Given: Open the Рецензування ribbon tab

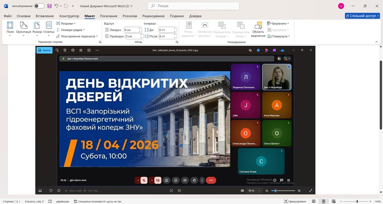Looking at the screenshot, I should tap(153, 16).
